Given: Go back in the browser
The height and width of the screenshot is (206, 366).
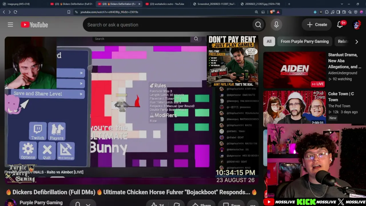Looking at the screenshot, I should click(4, 12).
